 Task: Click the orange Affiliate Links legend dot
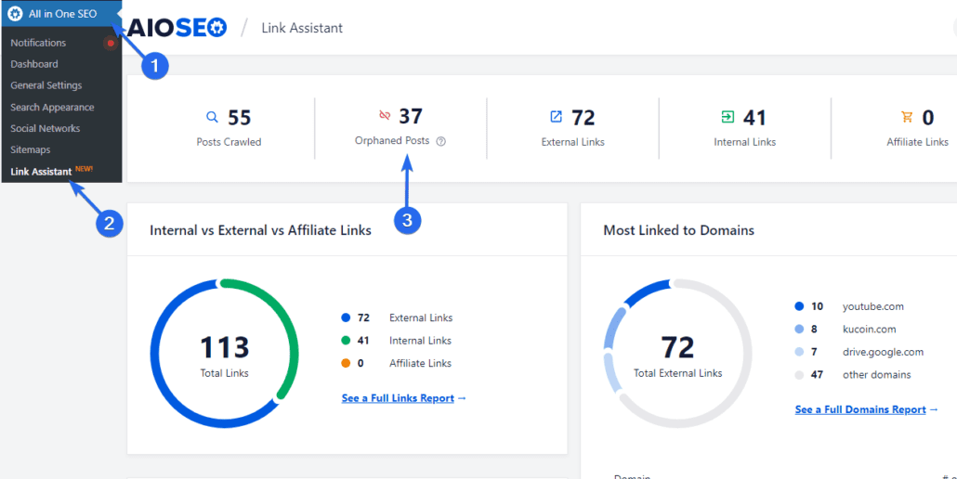[346, 363]
